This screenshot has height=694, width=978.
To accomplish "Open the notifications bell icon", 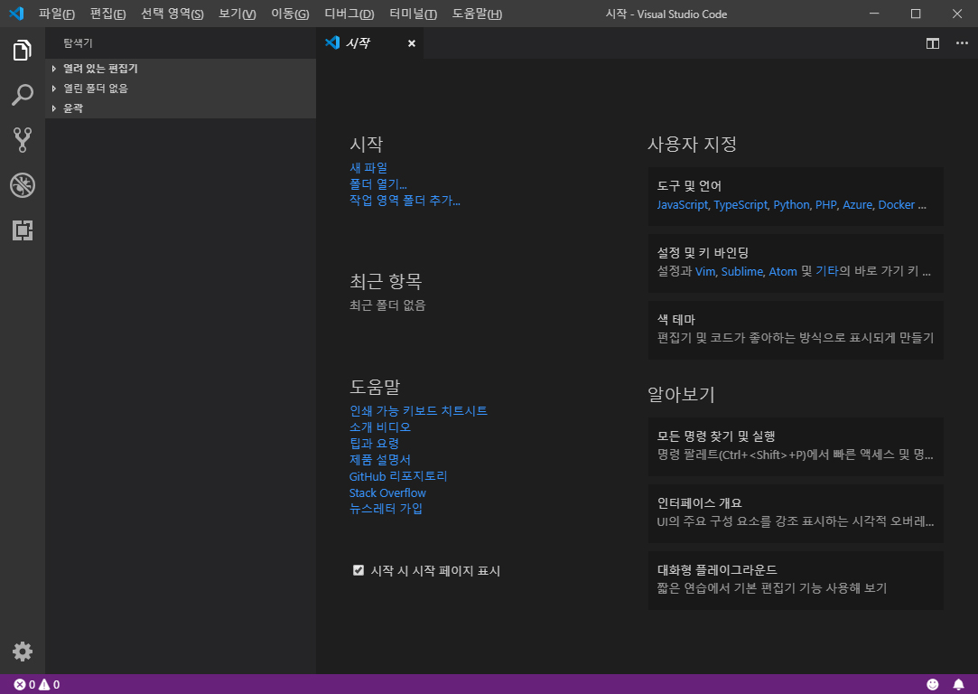I will click(x=959, y=685).
